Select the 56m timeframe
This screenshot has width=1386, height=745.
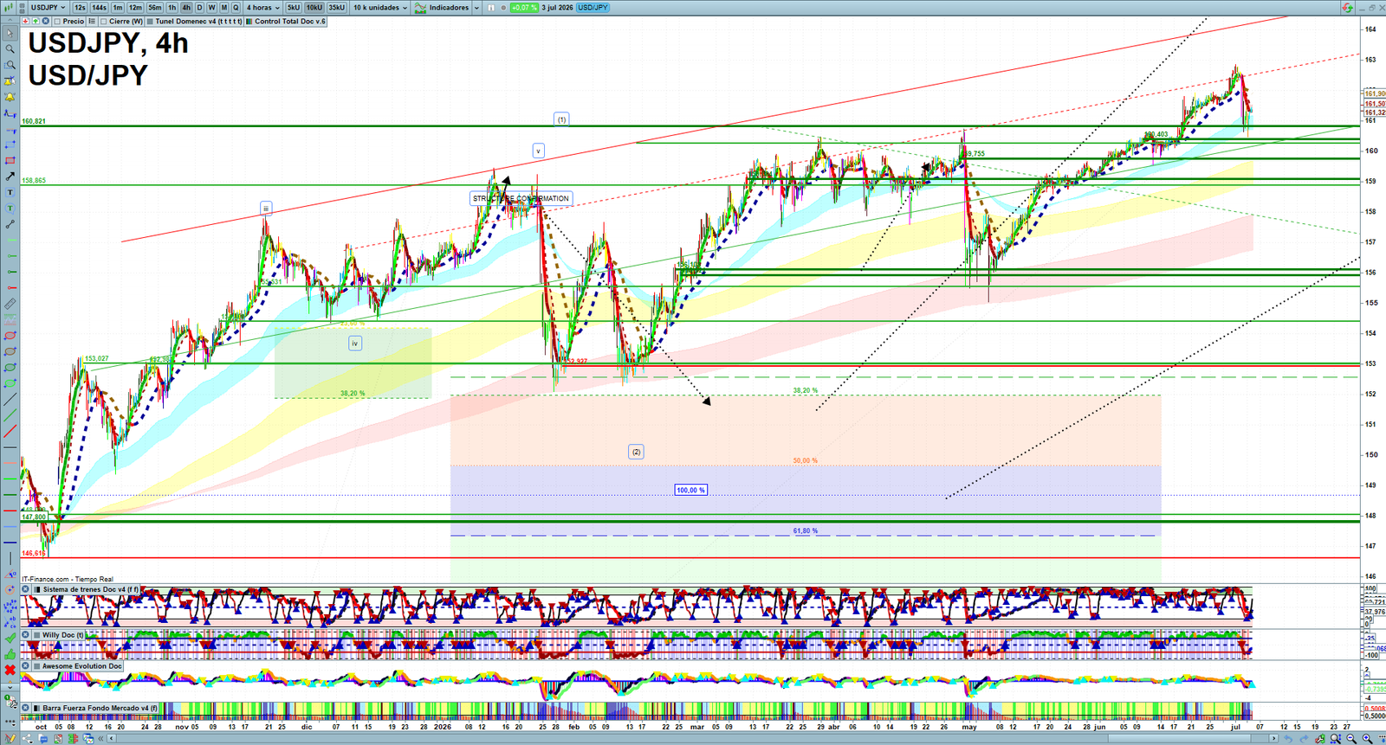pyautogui.click(x=155, y=8)
